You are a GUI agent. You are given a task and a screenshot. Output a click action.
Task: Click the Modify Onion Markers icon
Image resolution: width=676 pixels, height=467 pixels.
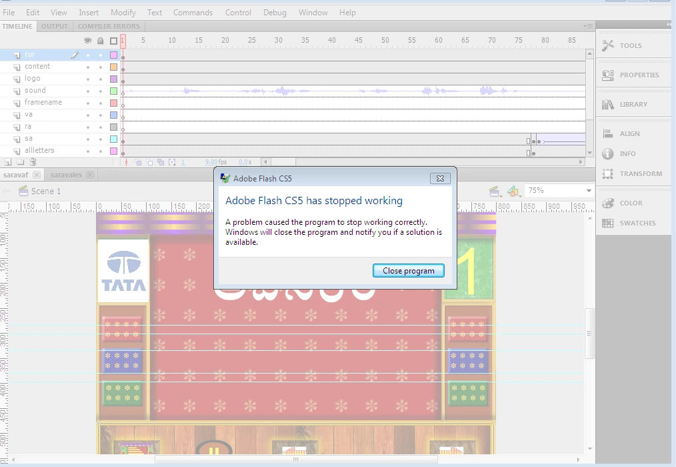[x=172, y=162]
